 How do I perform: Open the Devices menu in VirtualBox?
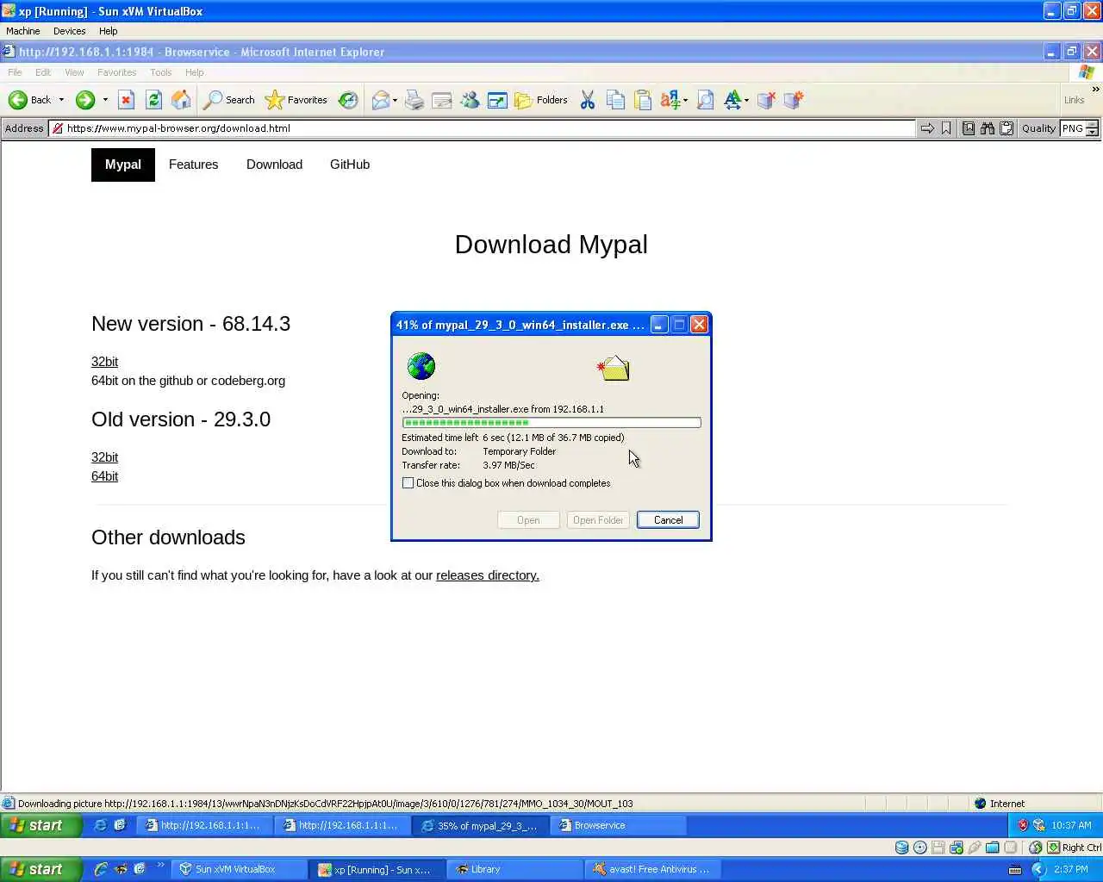coord(69,31)
